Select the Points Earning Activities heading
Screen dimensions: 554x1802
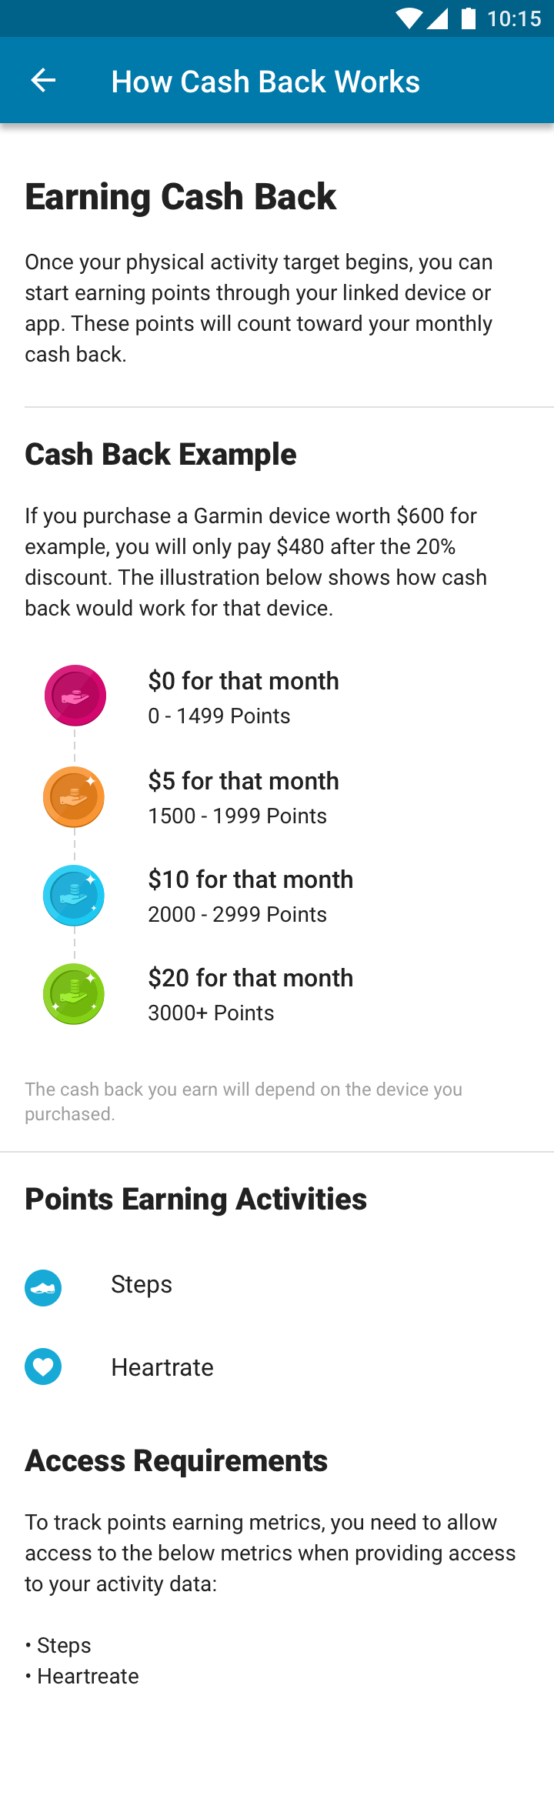(195, 1198)
